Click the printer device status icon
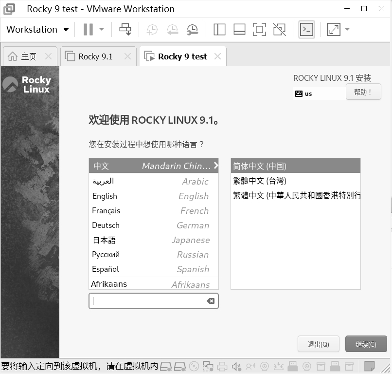 click(222, 366)
